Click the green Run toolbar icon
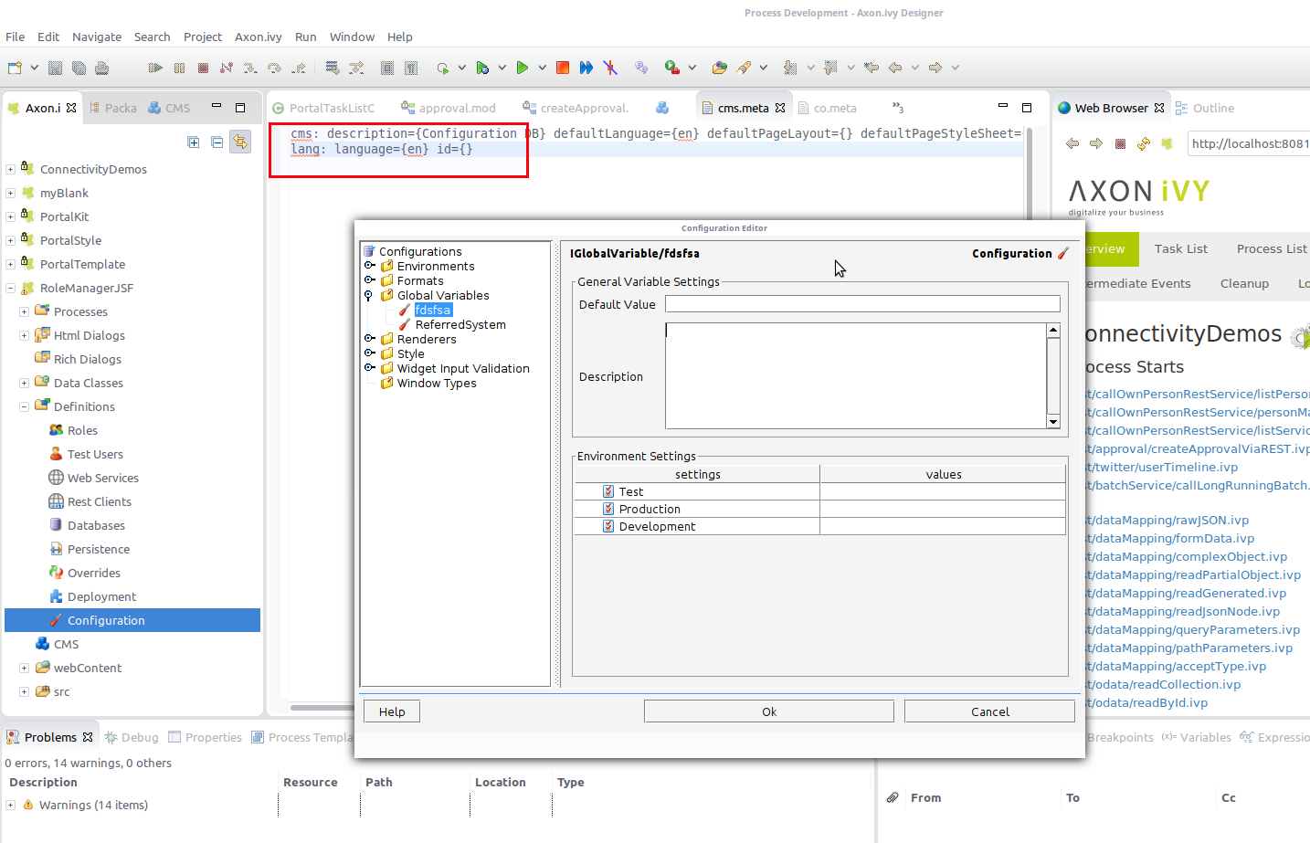The image size is (1310, 843). click(522, 68)
